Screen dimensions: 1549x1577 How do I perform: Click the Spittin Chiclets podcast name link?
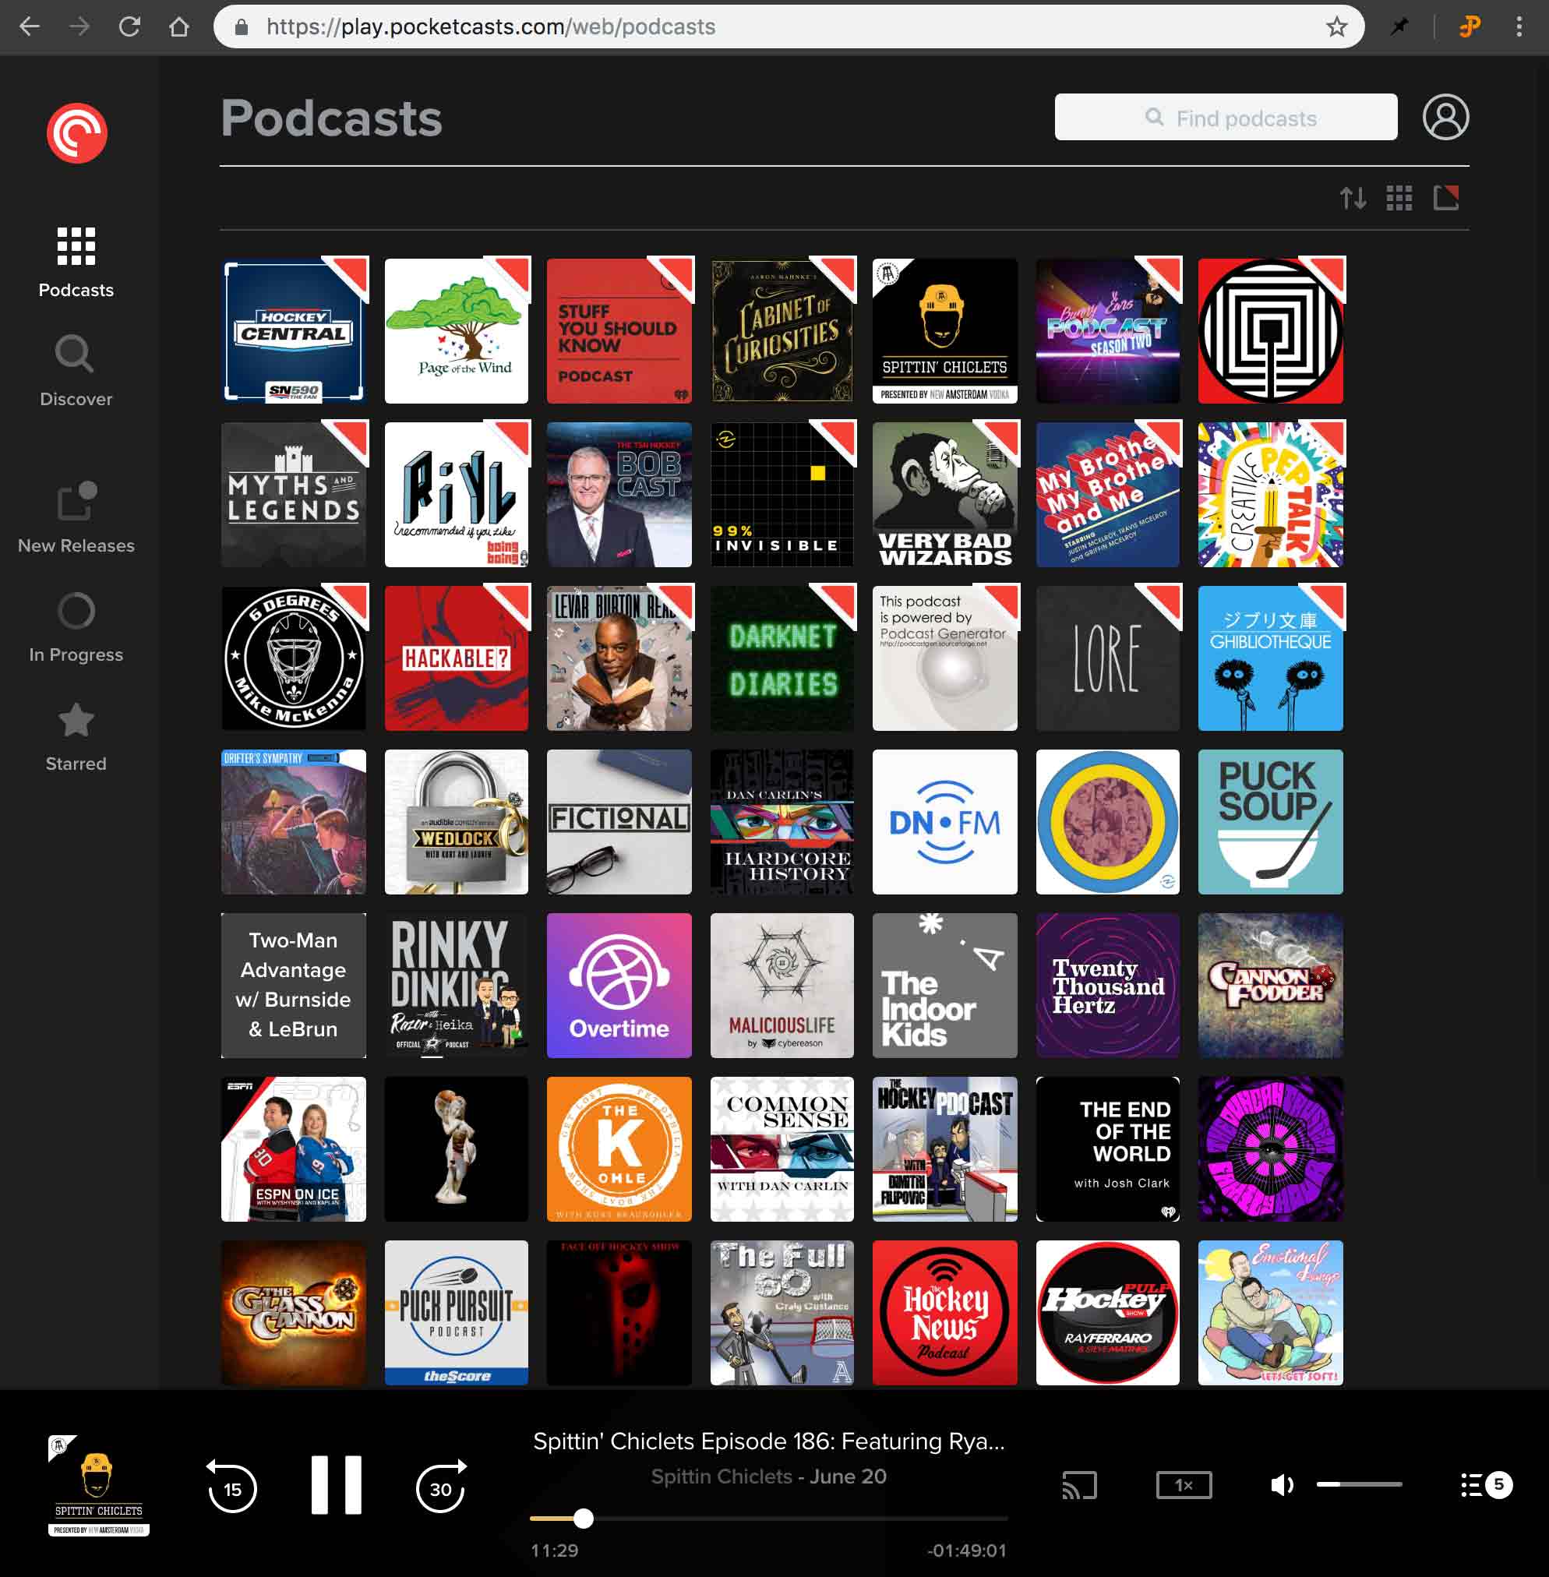[721, 1476]
